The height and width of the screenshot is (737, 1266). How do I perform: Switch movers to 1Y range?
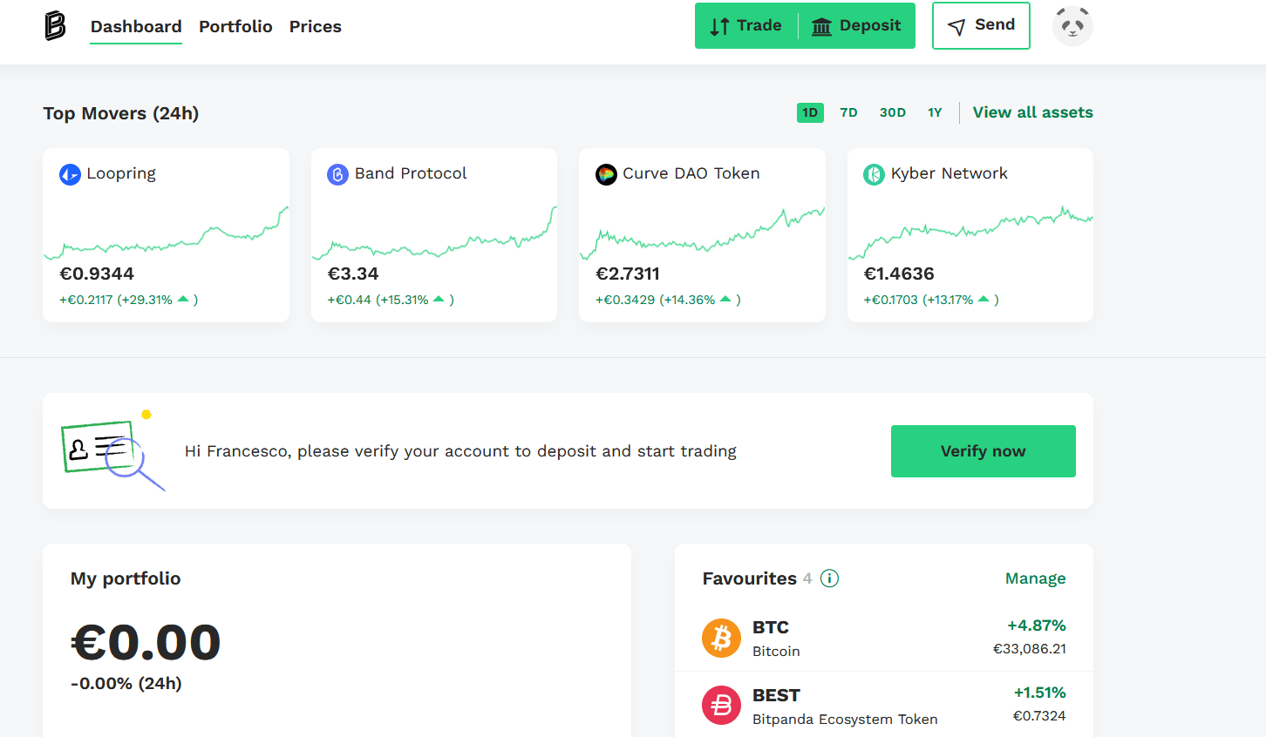coord(935,112)
